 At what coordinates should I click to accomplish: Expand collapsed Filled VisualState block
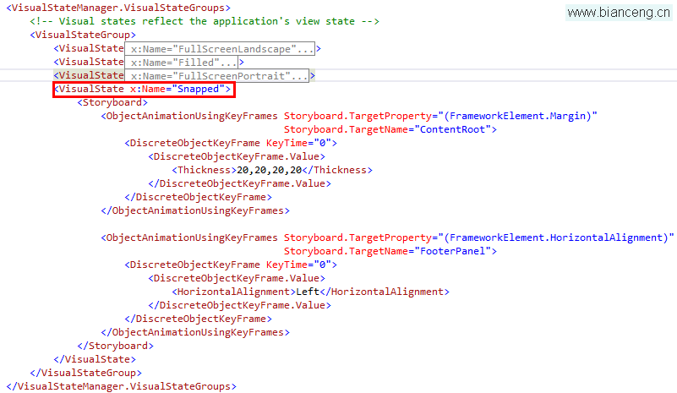click(x=182, y=63)
